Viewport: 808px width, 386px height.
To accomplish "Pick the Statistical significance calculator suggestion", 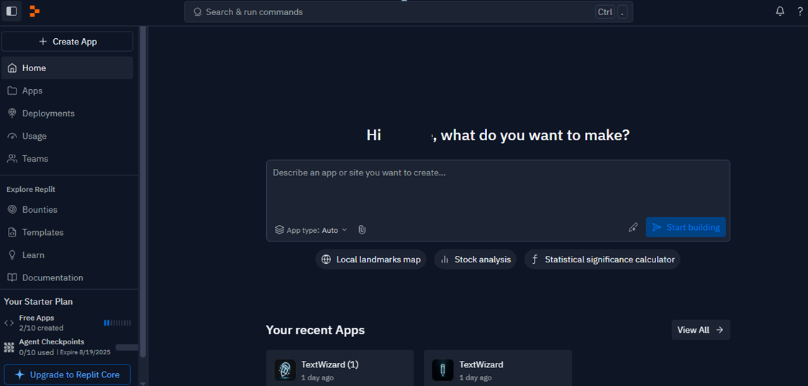I will 602,259.
